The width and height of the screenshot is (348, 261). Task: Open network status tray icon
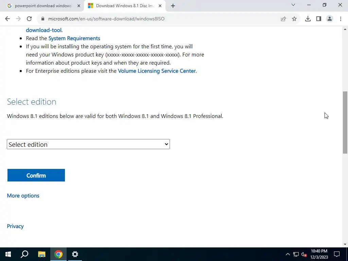pyautogui.click(x=296, y=254)
